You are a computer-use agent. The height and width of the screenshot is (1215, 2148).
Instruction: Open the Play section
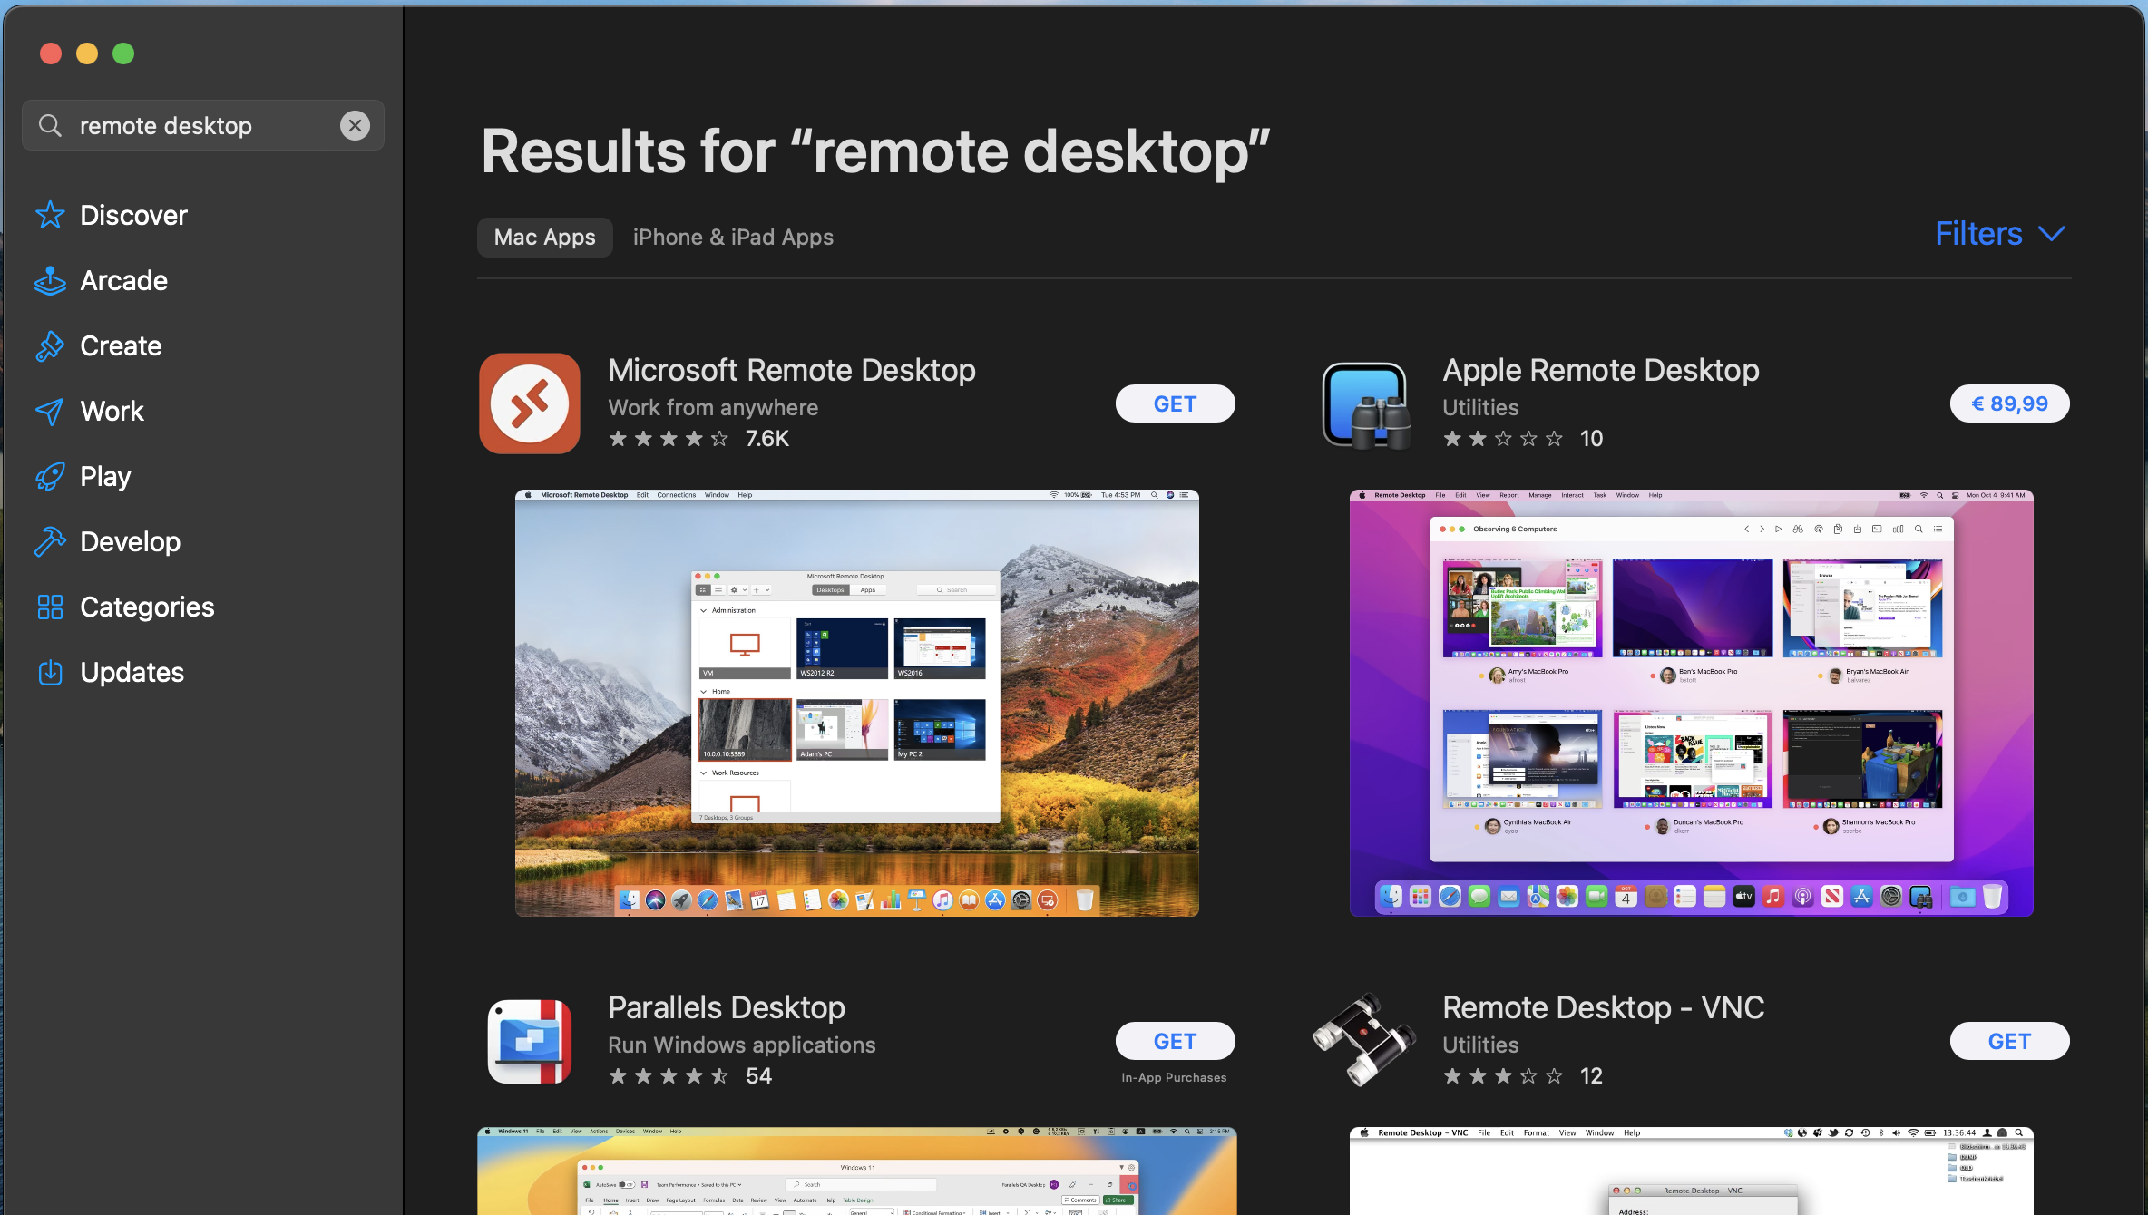pos(105,476)
